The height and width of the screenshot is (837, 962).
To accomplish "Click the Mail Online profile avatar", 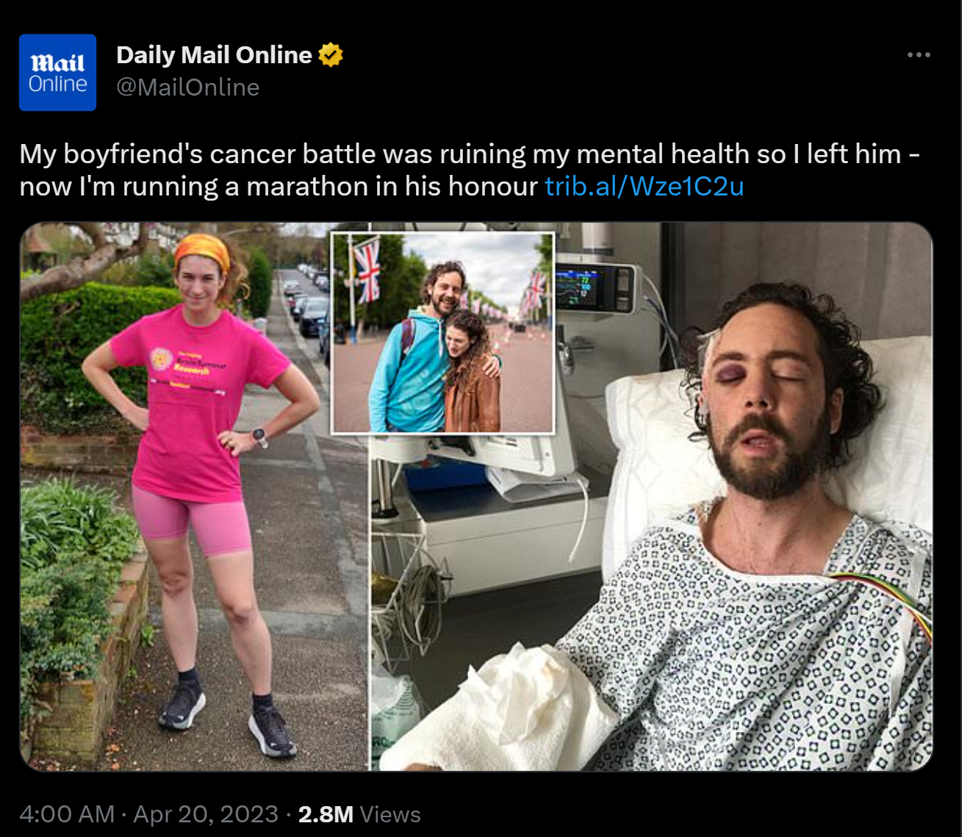I will tap(57, 73).
